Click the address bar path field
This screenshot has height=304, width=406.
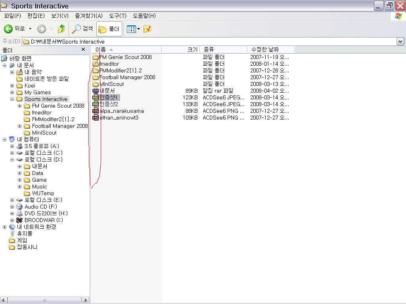click(x=209, y=42)
